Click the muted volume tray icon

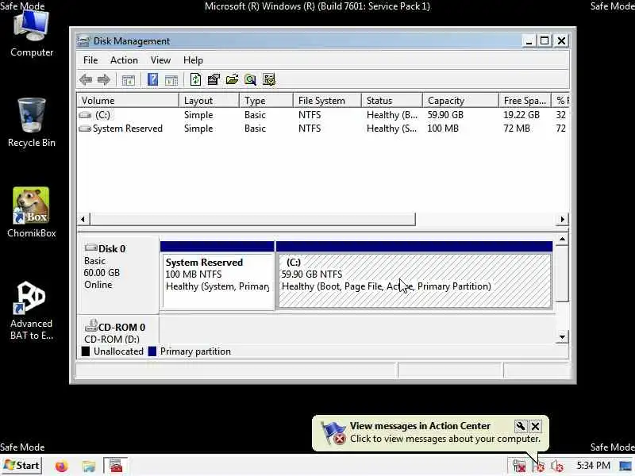[557, 466]
